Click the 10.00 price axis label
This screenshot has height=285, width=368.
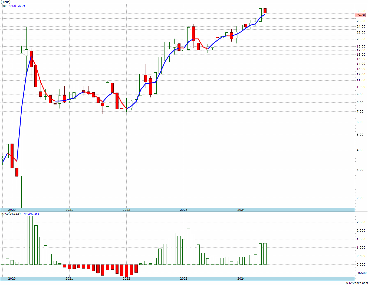coord(361,87)
